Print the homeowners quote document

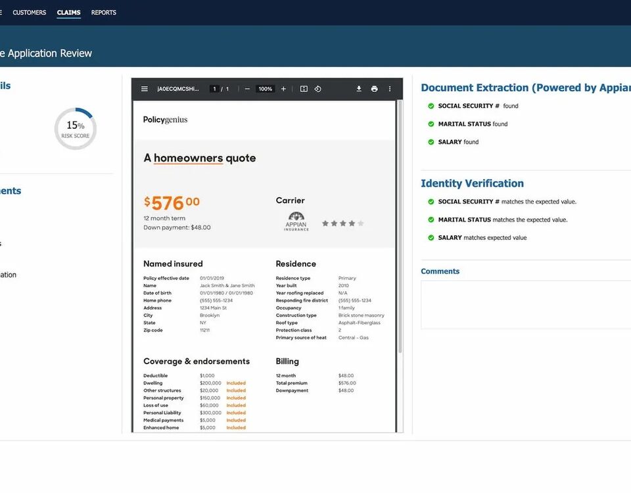[x=374, y=89]
